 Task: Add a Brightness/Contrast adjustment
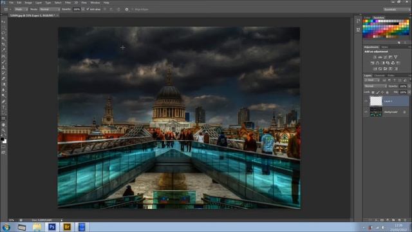click(x=375, y=57)
